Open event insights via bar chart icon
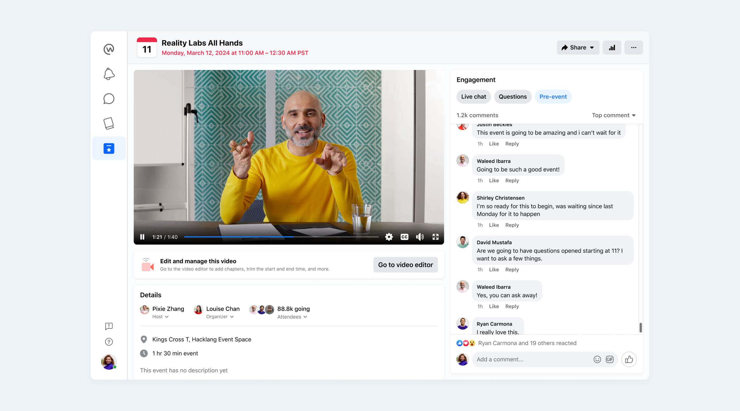This screenshot has height=411, width=740. point(612,47)
